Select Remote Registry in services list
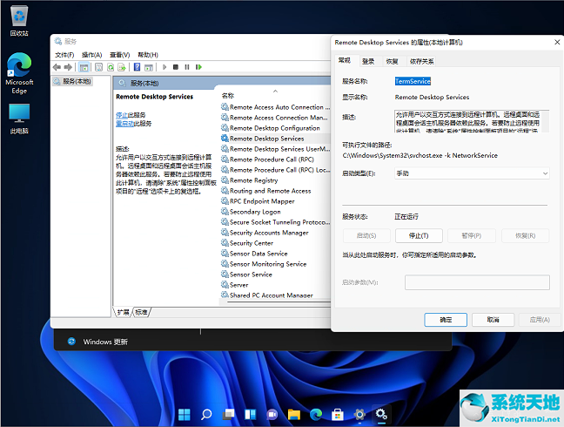Screen dimensions: 564x427 253,180
